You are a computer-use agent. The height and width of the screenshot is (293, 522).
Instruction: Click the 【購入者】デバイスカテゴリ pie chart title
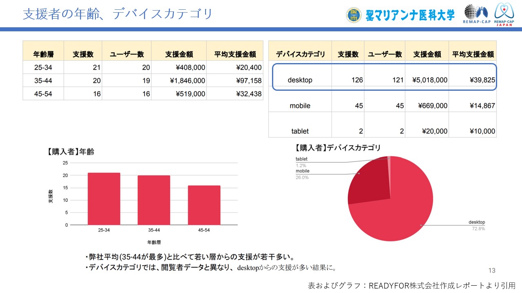338,148
